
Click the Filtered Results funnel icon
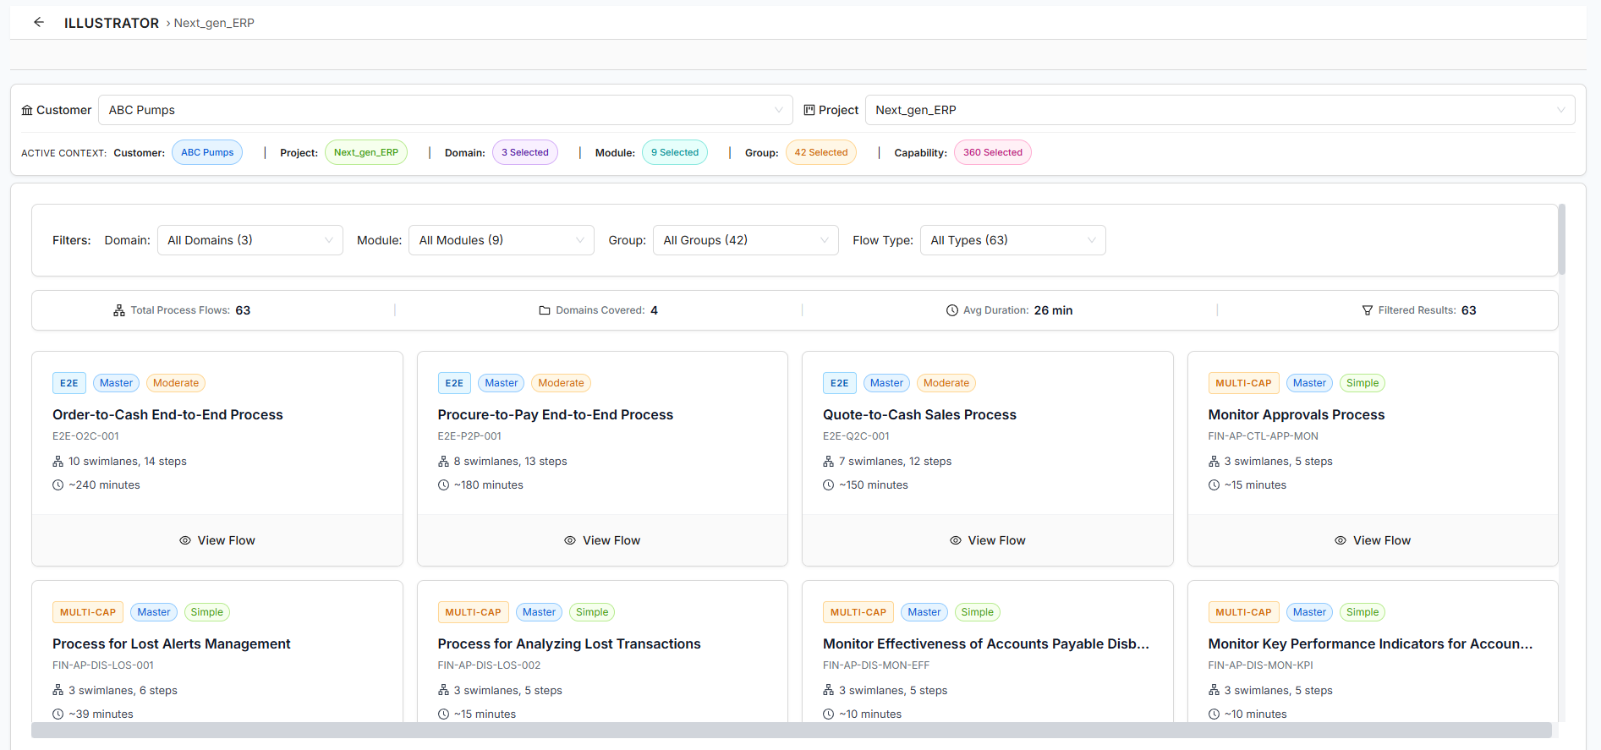click(1368, 311)
